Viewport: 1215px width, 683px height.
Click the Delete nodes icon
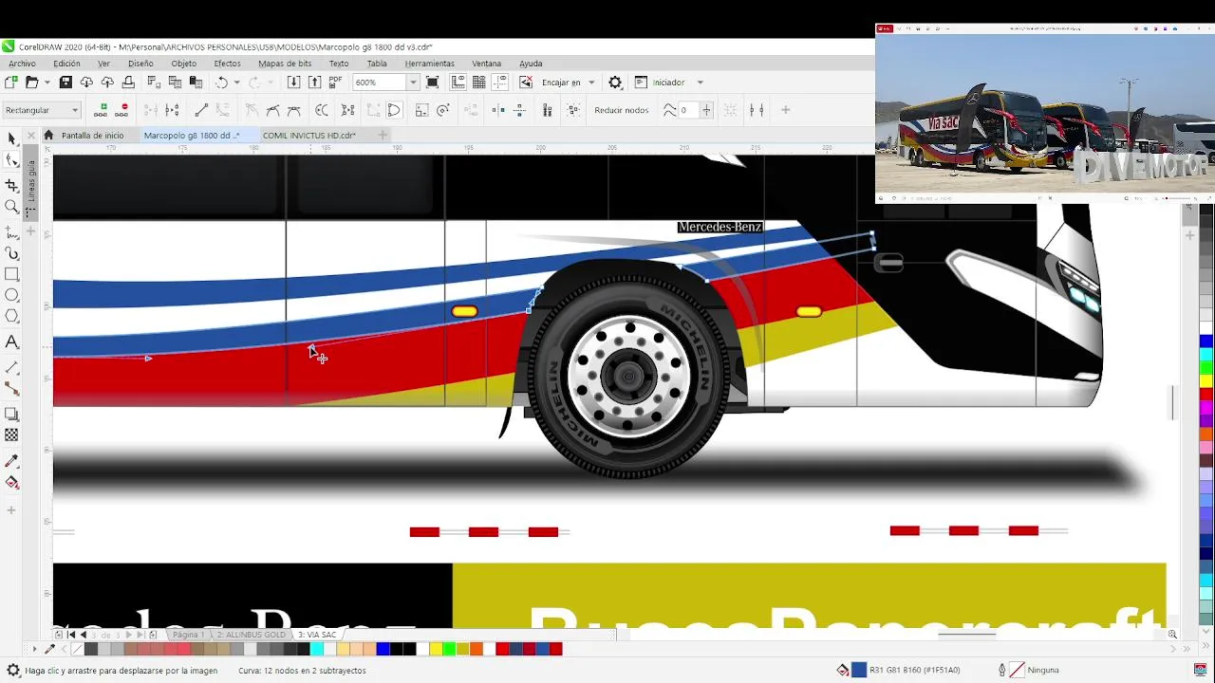(123, 110)
